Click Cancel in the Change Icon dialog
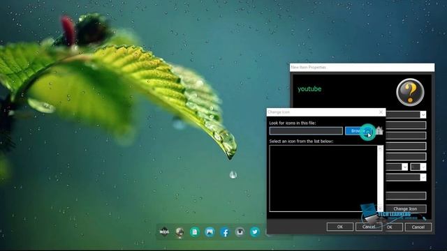The image size is (447, 251). click(369, 227)
